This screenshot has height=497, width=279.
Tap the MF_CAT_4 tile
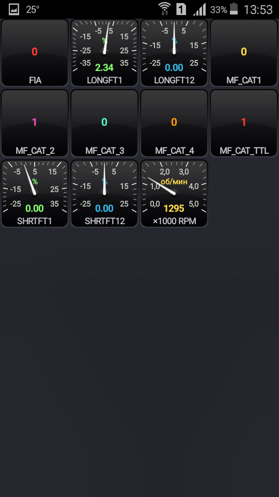tap(174, 123)
